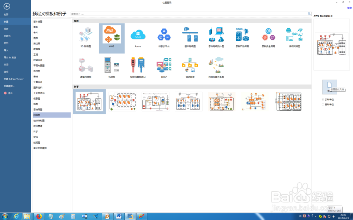Image resolution: width=353 pixels, height=220 pixels.
Task: Click 保存 in the file menu
Action: click(6, 29)
